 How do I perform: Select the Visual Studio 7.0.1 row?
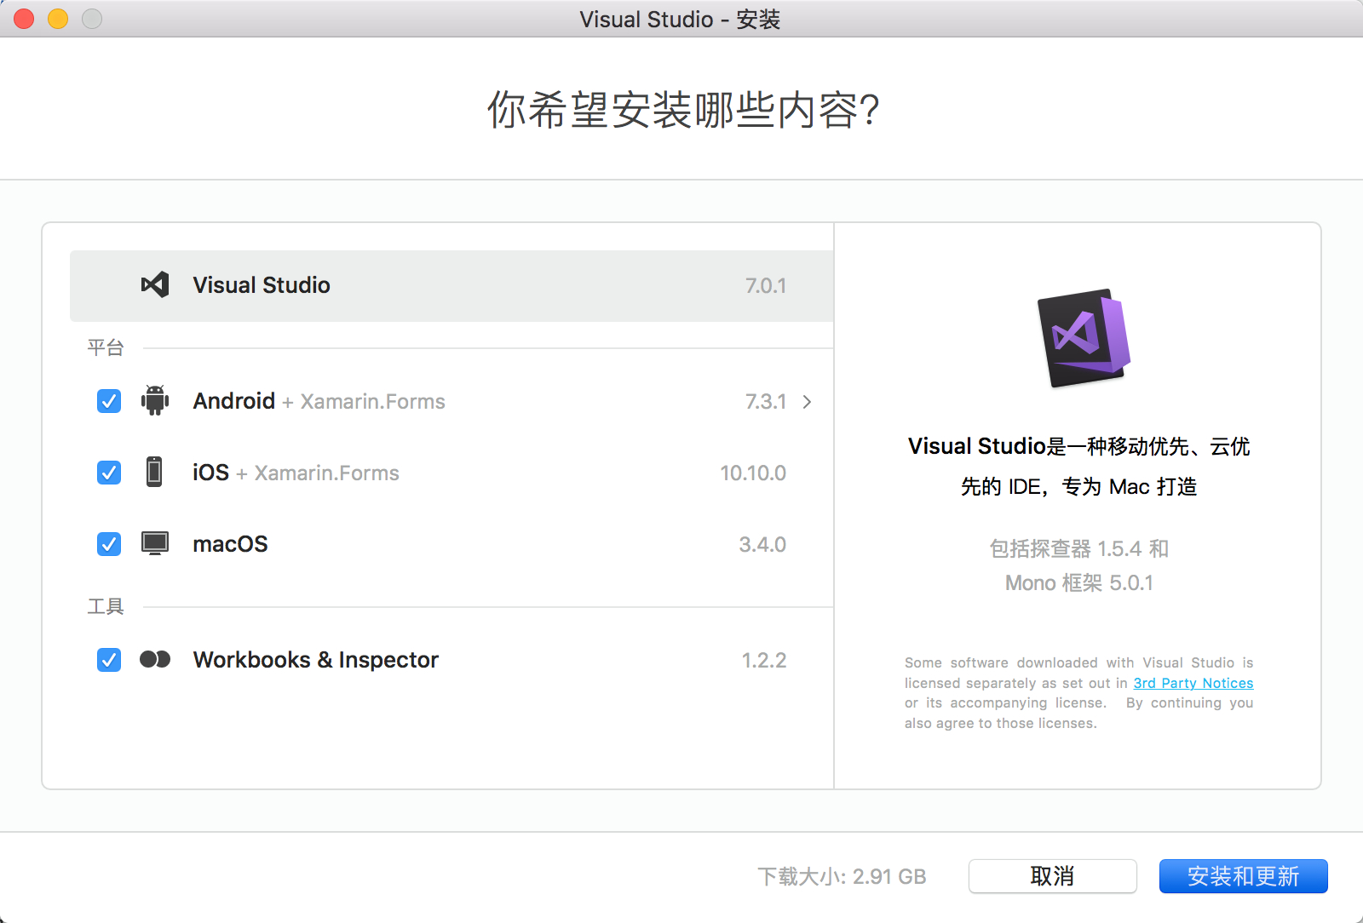(451, 286)
